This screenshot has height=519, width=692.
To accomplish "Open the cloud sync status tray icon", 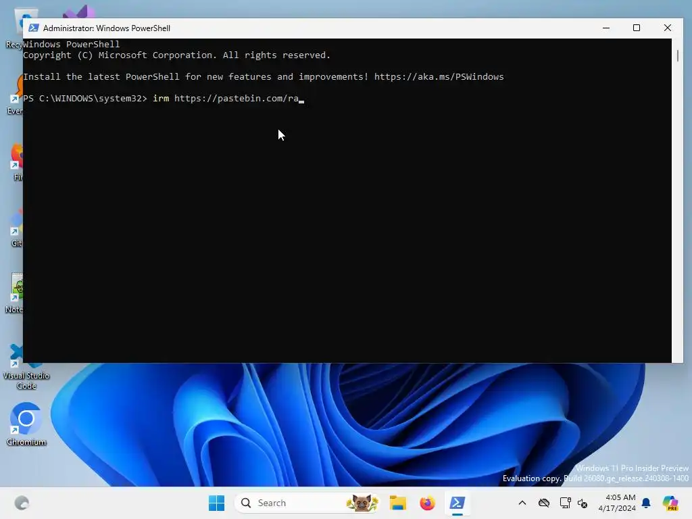I will [544, 503].
